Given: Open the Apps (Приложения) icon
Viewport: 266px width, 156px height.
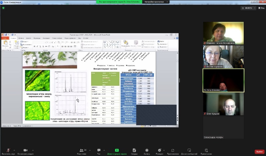Looking at the screenshot, I should (x=173, y=150).
